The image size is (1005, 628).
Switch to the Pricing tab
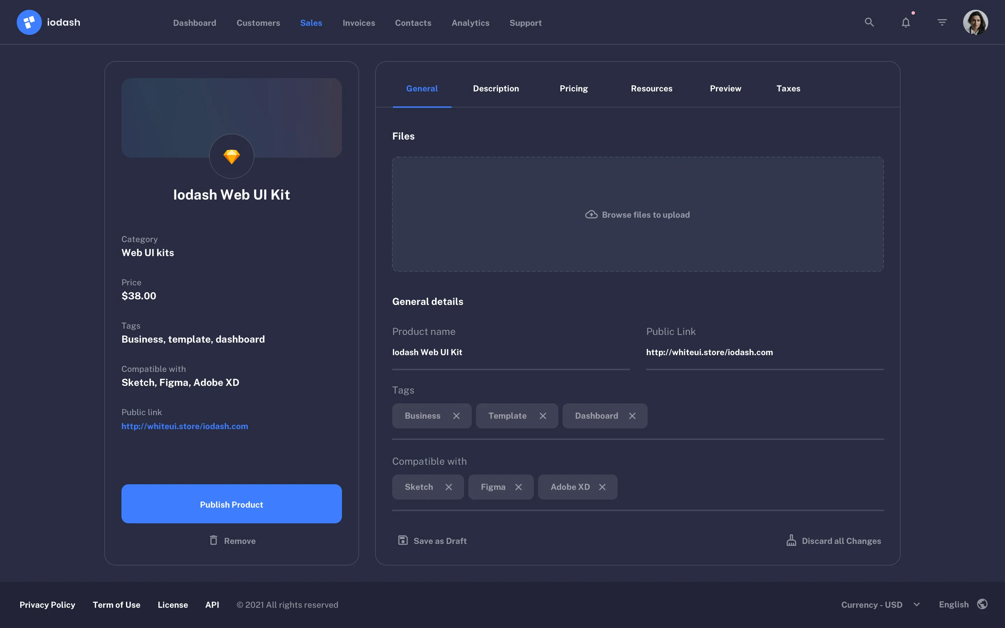click(x=574, y=88)
